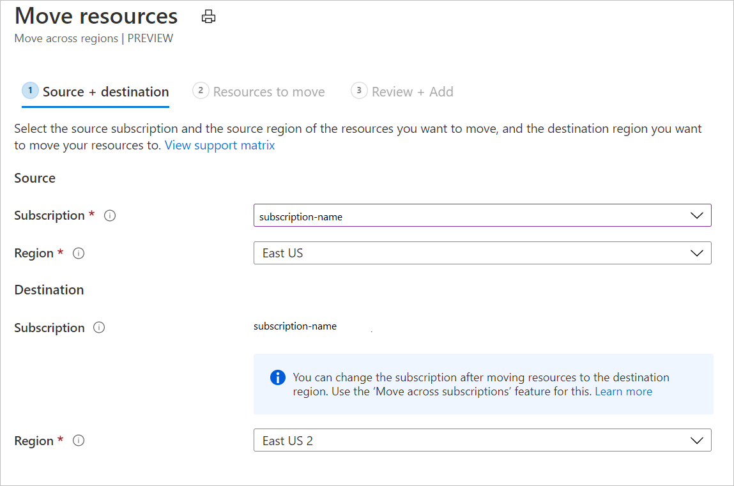Click the chevron on the Subscription field
734x486 pixels.
click(696, 215)
